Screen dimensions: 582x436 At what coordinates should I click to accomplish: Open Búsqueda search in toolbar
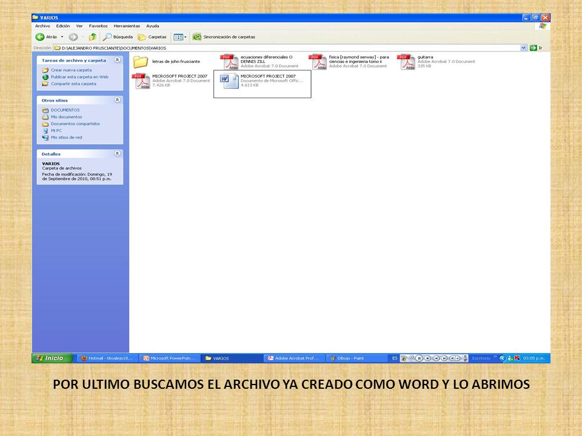tap(118, 37)
